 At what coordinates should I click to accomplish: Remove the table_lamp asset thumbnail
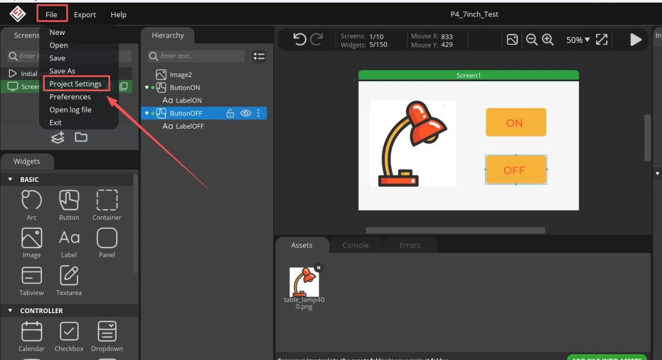pos(319,268)
